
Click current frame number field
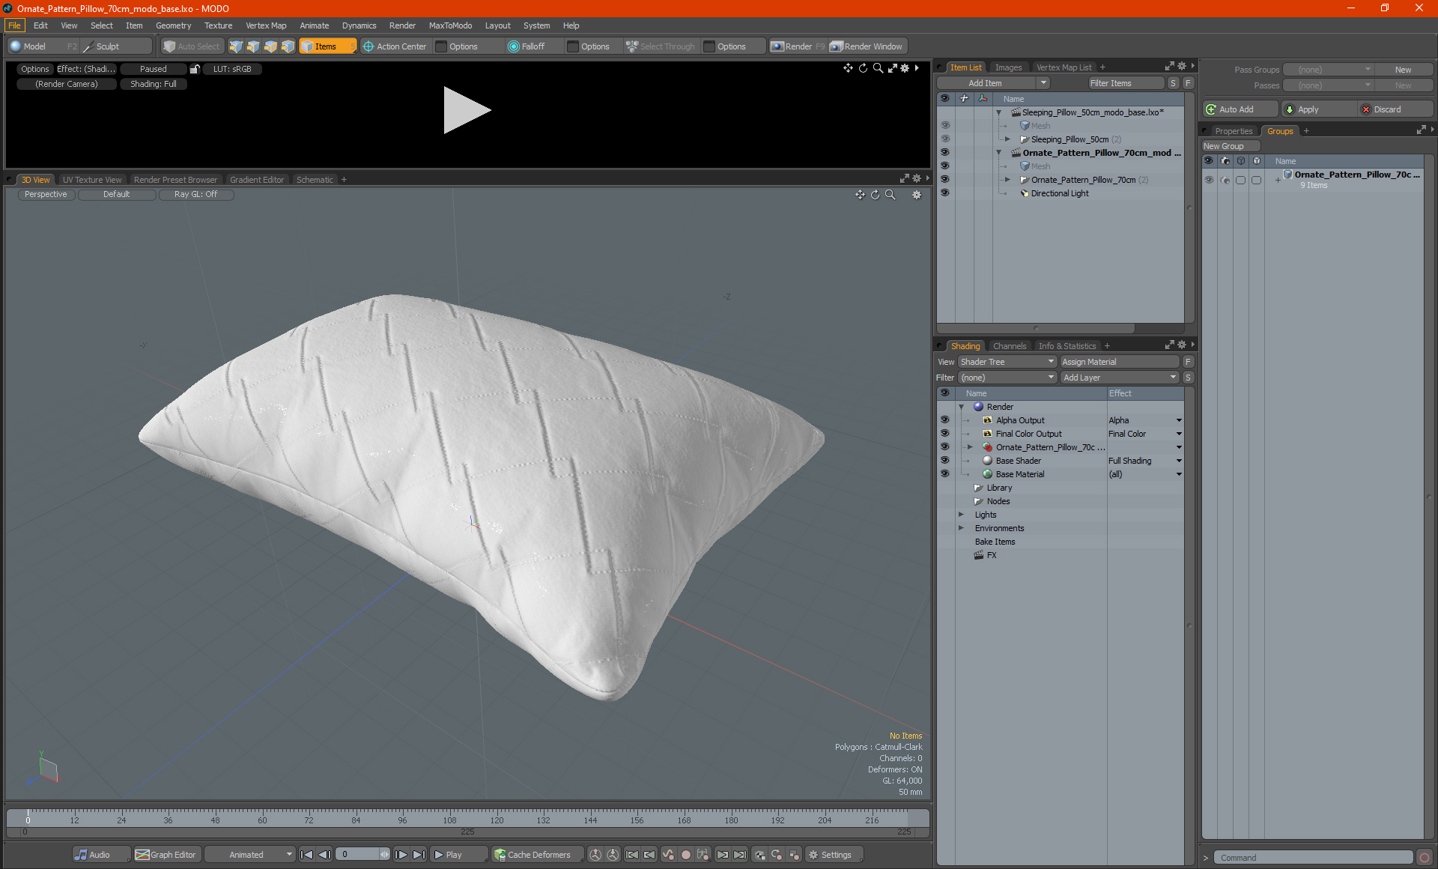click(x=362, y=855)
